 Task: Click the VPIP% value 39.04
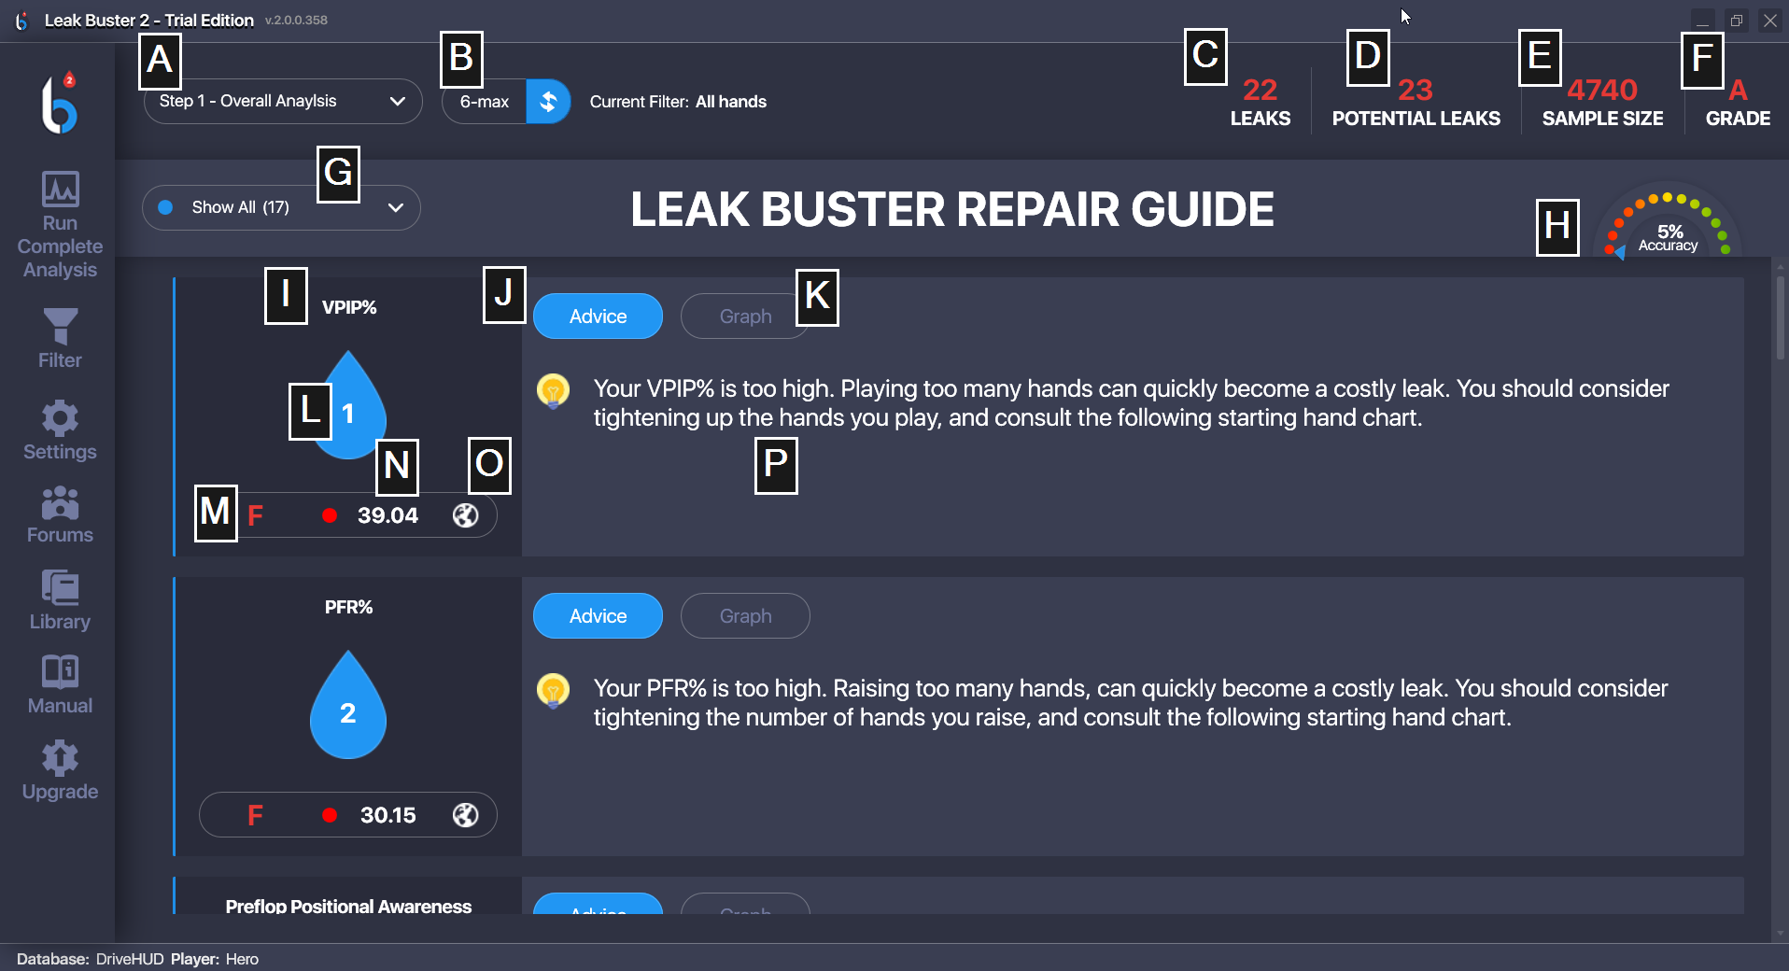pyautogui.click(x=387, y=515)
